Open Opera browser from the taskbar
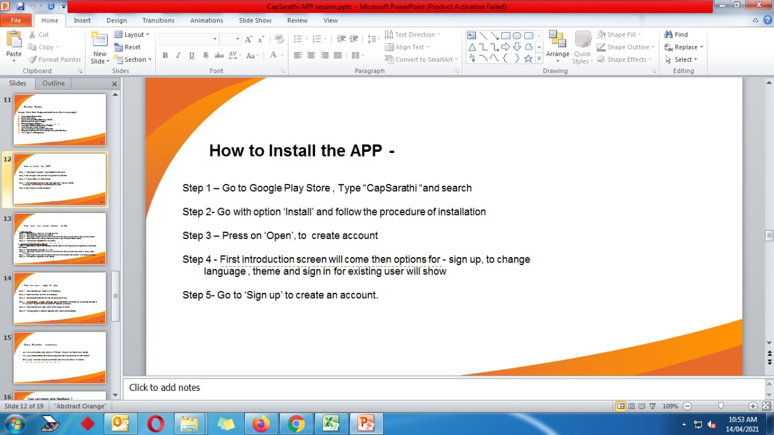 point(156,424)
